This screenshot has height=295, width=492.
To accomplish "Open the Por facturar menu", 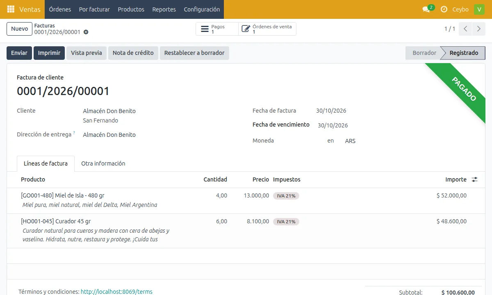I will [94, 9].
